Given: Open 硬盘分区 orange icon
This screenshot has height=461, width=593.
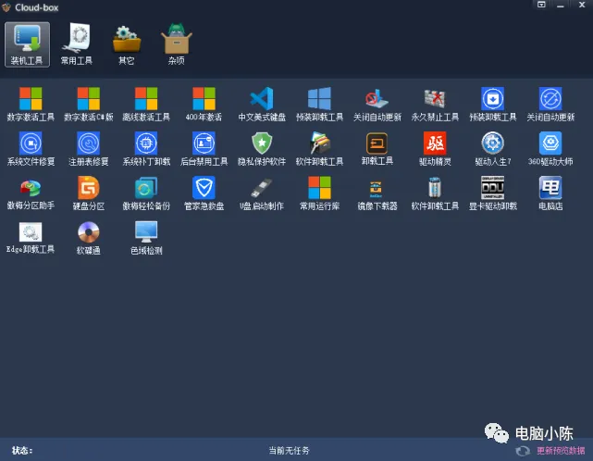Looking at the screenshot, I should tap(89, 193).
